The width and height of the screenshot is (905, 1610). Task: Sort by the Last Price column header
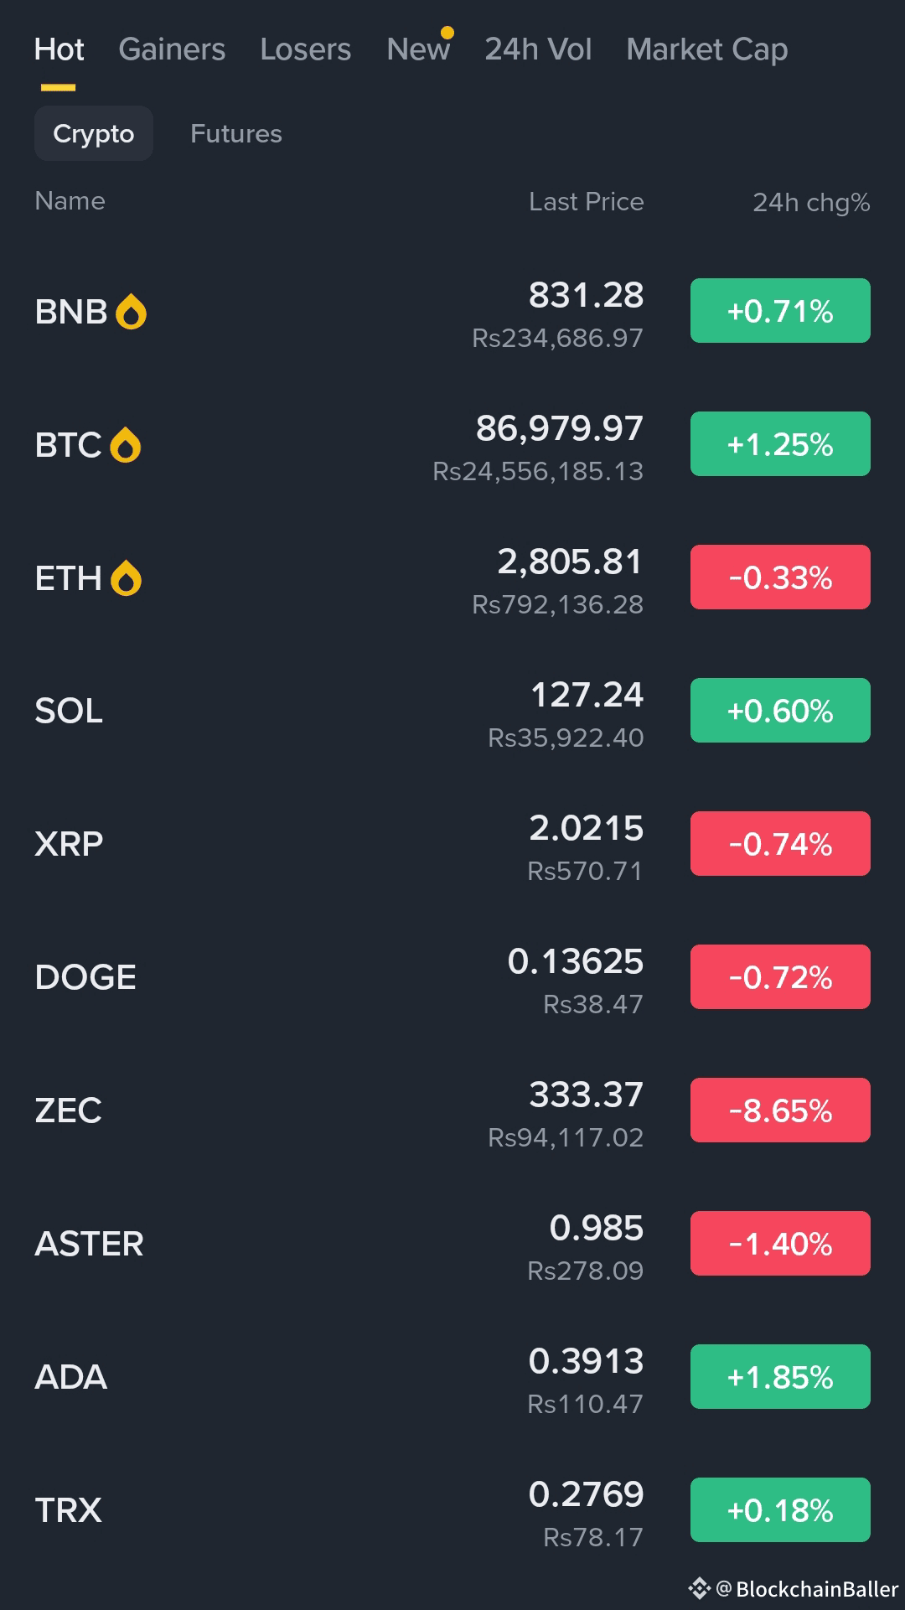point(587,202)
